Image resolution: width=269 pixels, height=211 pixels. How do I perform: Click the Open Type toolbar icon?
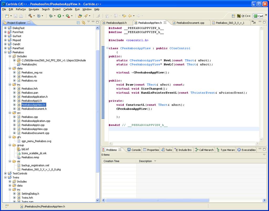click(80, 16)
